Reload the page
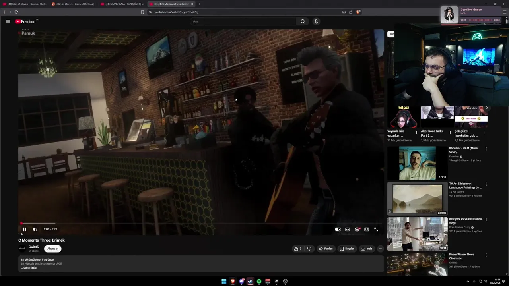509x286 pixels. pyautogui.click(x=16, y=12)
